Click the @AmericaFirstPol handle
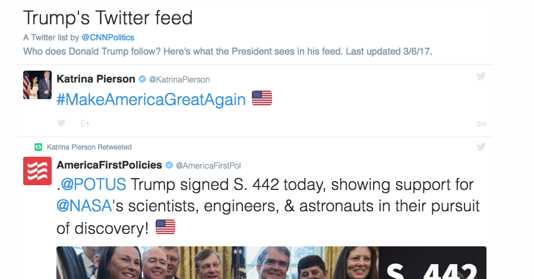The height and width of the screenshot is (279, 534). [x=208, y=166]
